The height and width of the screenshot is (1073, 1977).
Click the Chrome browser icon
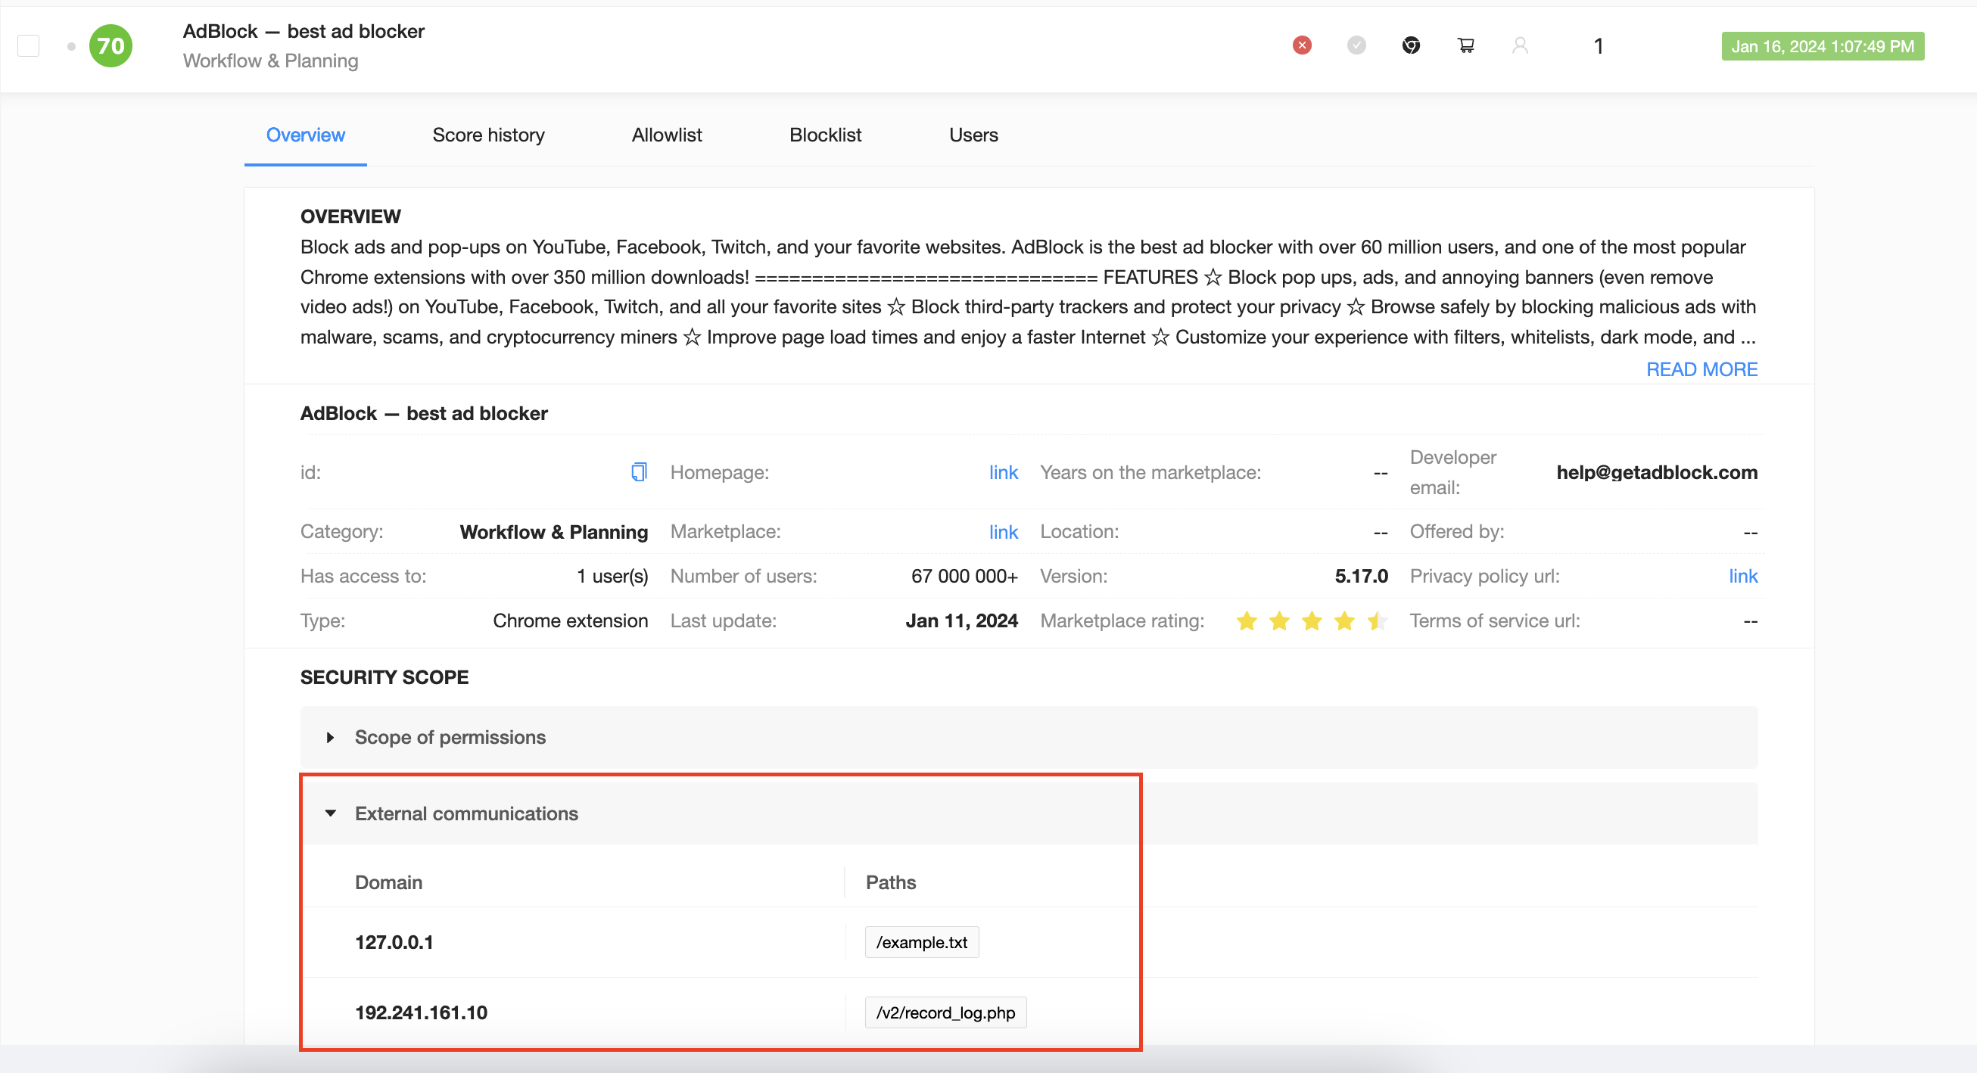coord(1411,45)
